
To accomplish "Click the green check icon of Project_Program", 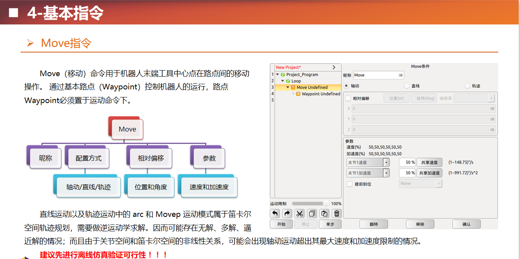I will tap(283, 75).
